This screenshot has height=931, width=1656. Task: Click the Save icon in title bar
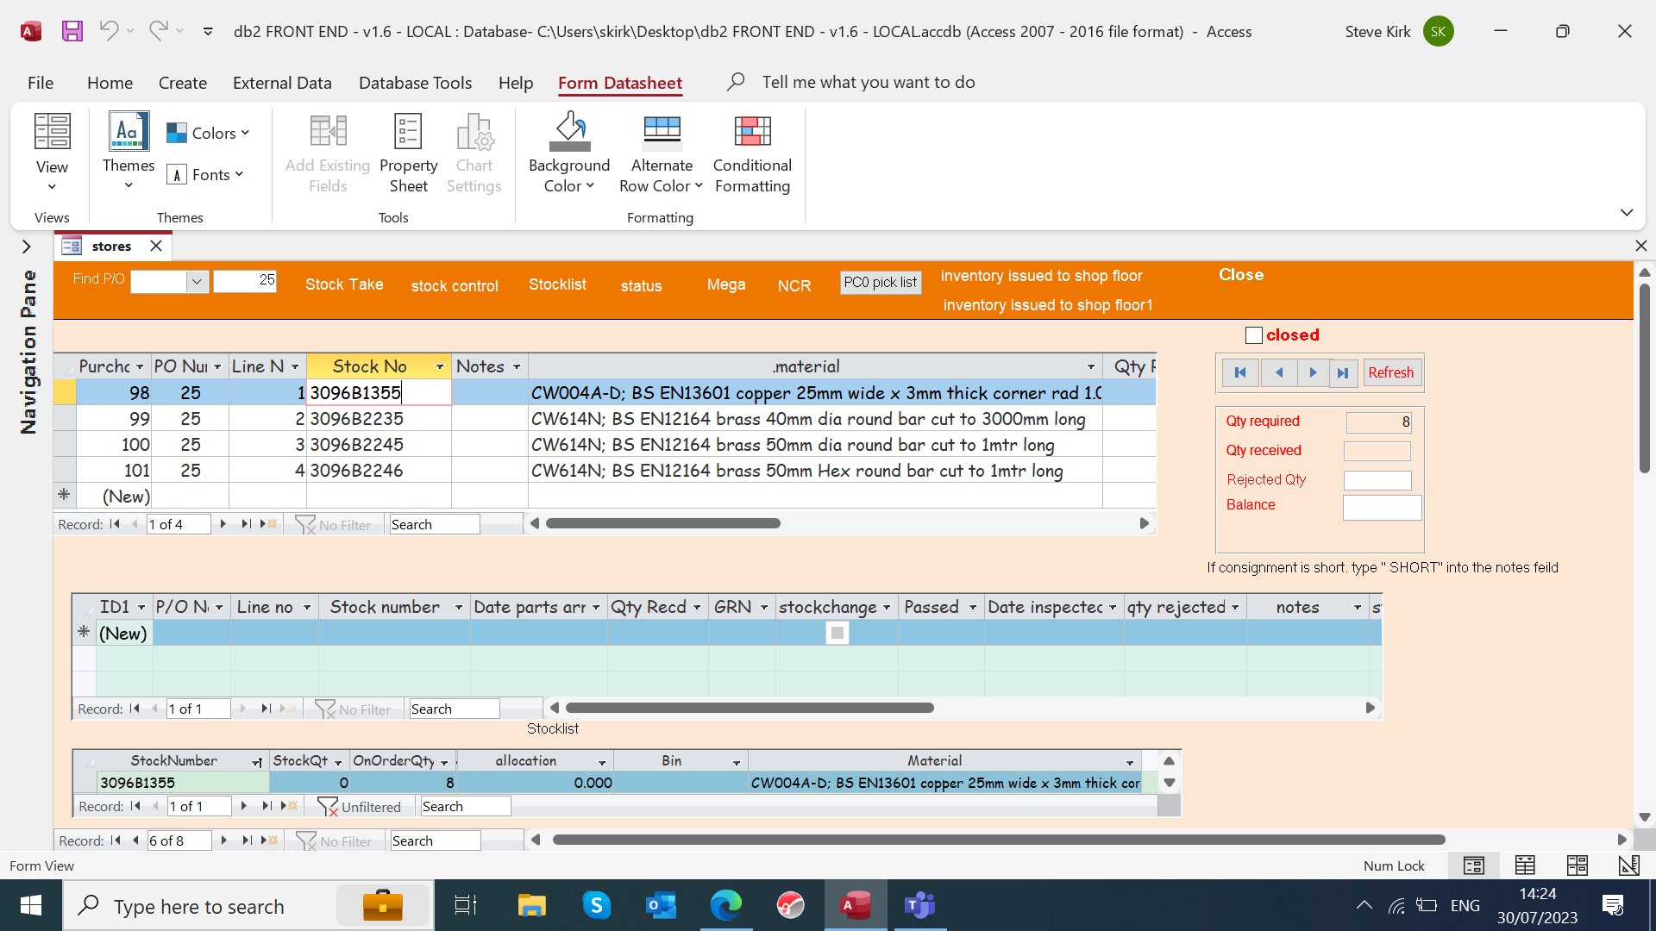[x=72, y=32]
